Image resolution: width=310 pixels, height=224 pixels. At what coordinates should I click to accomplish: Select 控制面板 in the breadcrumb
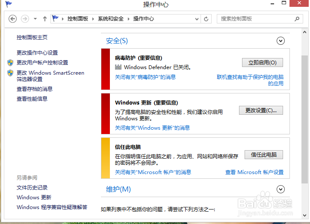78,19
